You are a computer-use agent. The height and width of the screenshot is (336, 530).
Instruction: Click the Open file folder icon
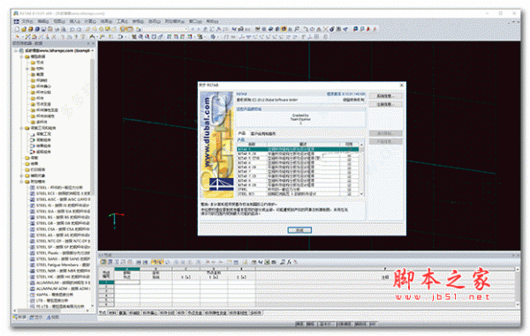click(x=23, y=29)
